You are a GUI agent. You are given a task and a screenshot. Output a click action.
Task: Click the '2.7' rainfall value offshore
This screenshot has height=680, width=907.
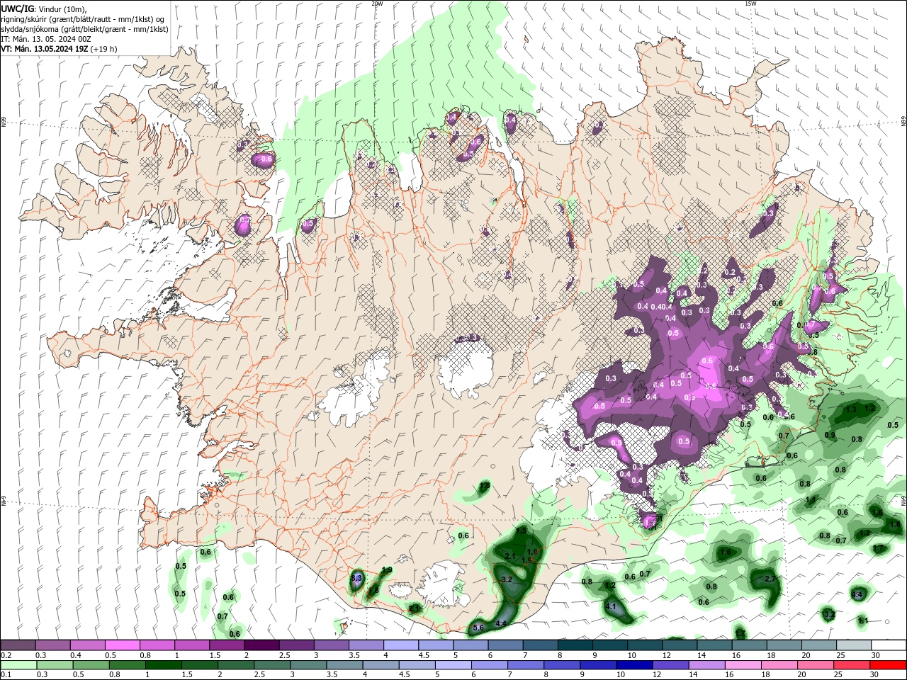click(770, 579)
